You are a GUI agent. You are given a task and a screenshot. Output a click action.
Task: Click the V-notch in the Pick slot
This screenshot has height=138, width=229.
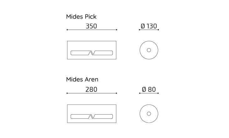point(92,53)
